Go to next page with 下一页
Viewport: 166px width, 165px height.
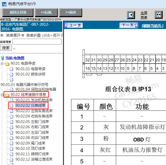click(129, 25)
